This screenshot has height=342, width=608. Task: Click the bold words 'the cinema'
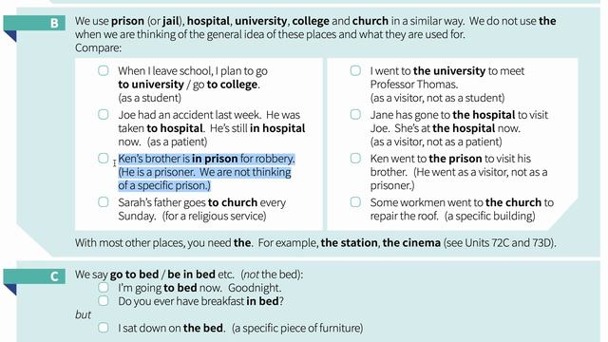click(x=411, y=243)
